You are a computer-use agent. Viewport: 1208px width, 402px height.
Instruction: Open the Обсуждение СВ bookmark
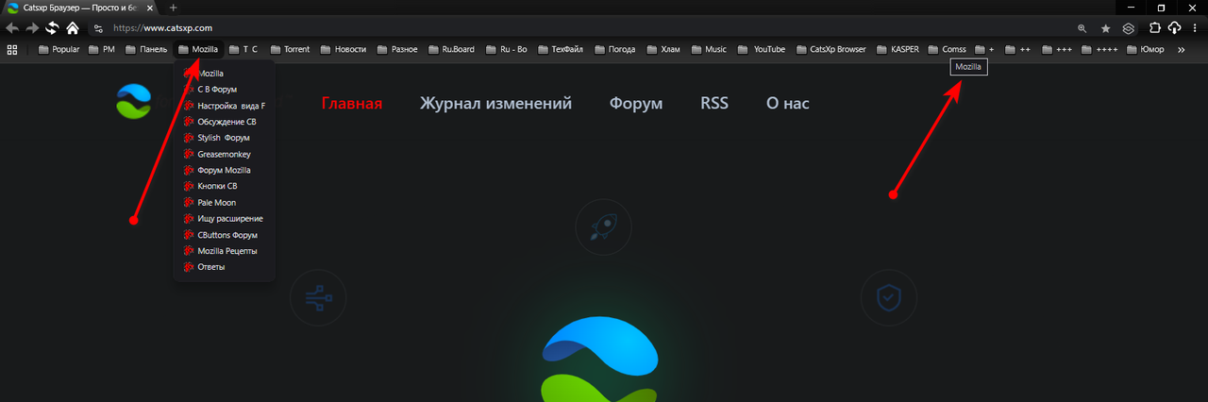225,122
